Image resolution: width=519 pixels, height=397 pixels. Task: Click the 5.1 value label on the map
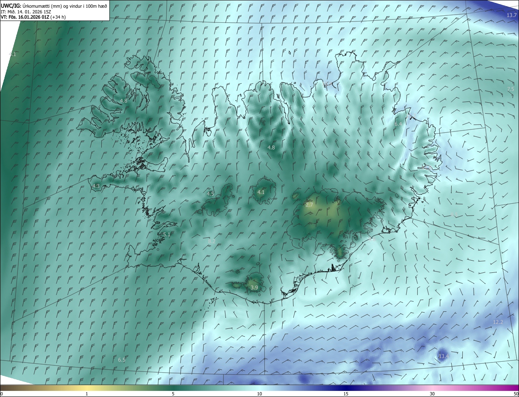[167, 235]
